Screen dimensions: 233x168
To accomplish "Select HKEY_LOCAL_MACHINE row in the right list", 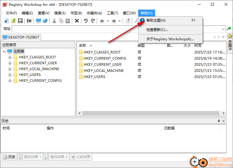I will click(152, 71).
